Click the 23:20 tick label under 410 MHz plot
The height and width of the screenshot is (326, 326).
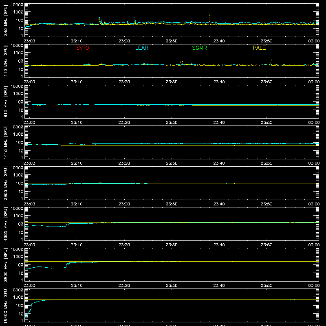click(x=124, y=82)
